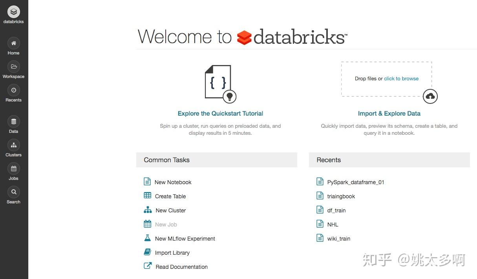Click the Jobs calendar icon
Viewport: 477px width, 279px height.
[x=14, y=168]
